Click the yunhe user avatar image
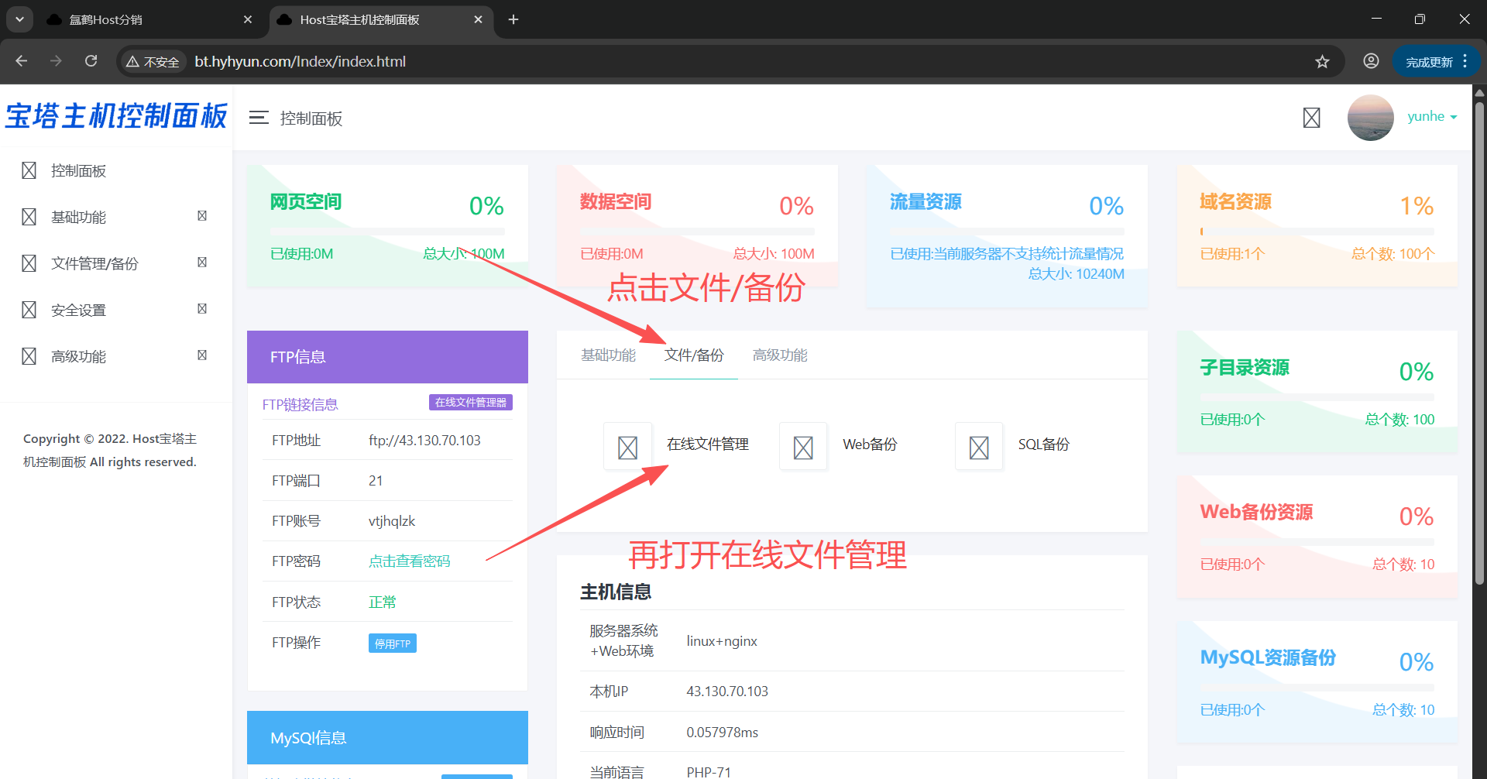 [x=1370, y=118]
